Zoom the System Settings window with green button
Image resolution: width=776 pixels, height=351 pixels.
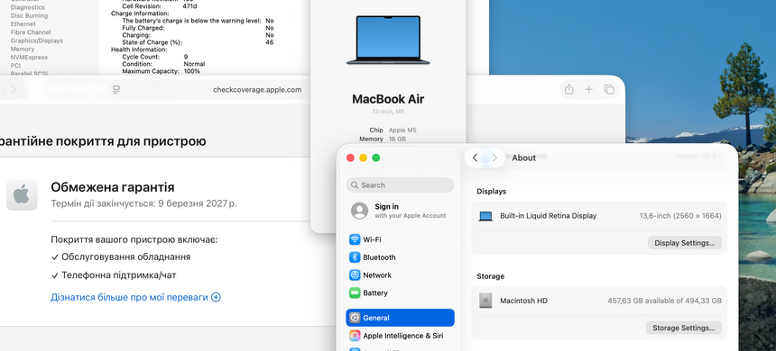[x=376, y=158]
